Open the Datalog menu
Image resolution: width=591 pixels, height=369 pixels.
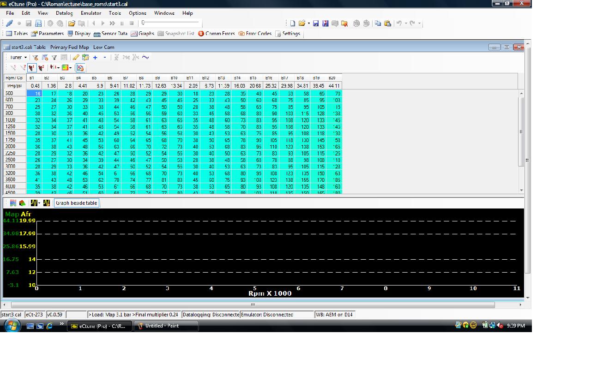coord(64,13)
